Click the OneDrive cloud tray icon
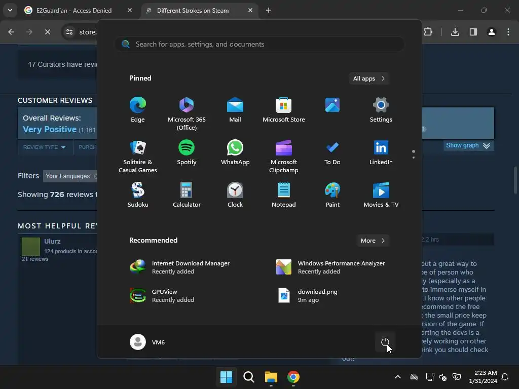Image resolution: width=519 pixels, height=389 pixels. (414, 377)
